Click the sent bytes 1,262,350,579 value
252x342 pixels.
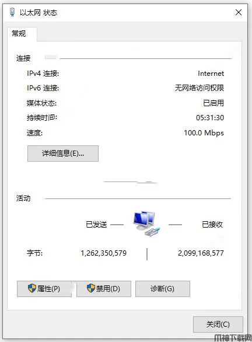[x=104, y=253]
